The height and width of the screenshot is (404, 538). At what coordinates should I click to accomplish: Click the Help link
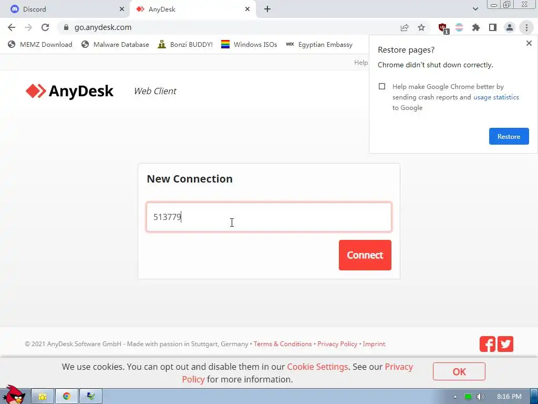click(360, 62)
